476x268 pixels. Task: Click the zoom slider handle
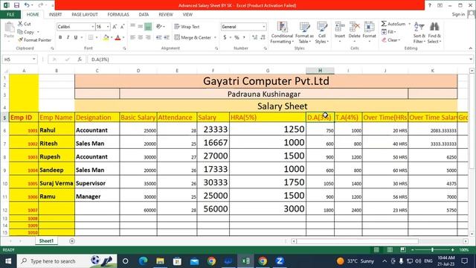coord(432,250)
